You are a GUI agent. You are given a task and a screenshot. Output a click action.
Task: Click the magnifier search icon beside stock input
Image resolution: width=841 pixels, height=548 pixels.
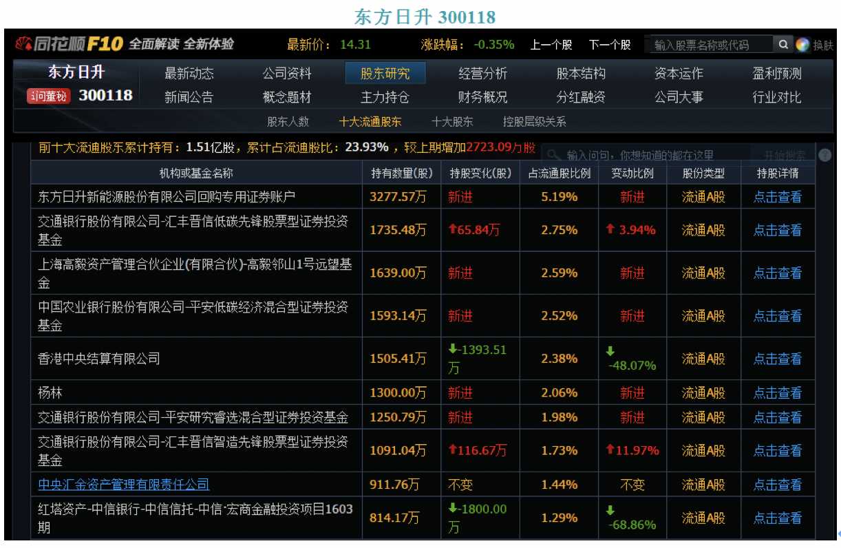click(x=783, y=45)
